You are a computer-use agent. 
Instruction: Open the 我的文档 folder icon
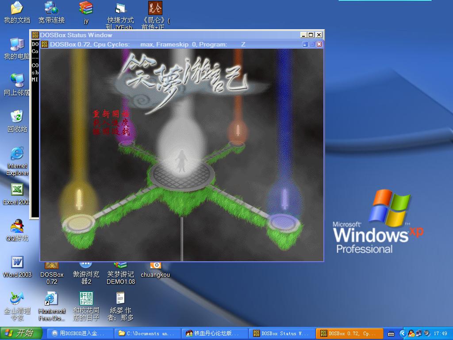coord(17,9)
